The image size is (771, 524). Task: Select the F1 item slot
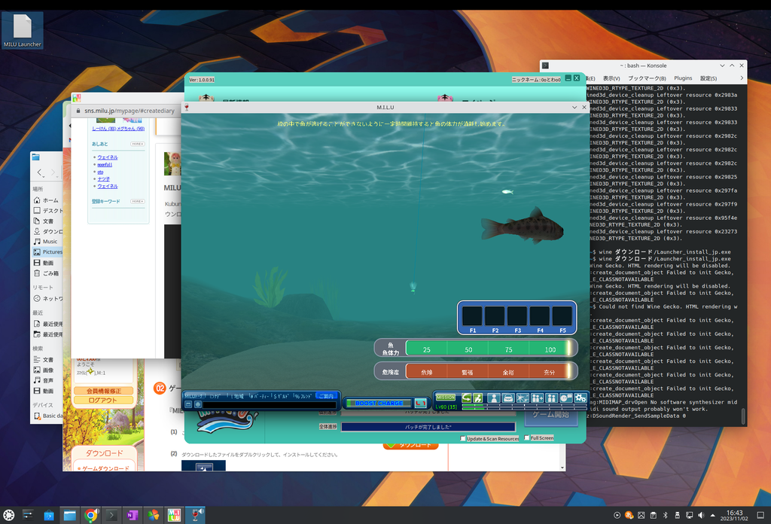(472, 316)
